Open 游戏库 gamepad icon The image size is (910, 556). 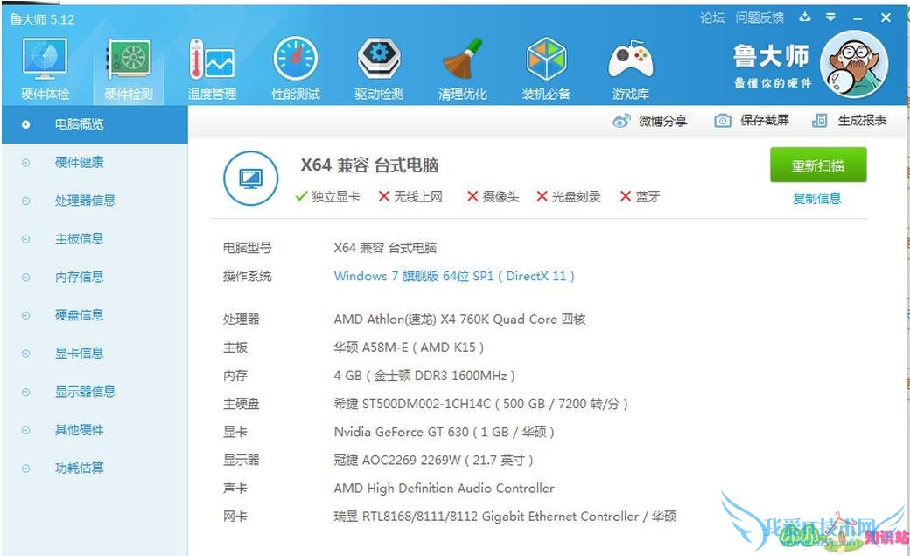point(630,60)
